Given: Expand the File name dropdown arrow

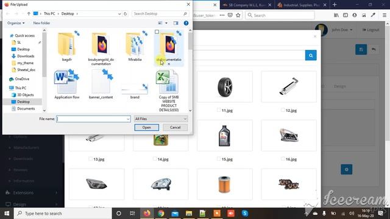Looking at the screenshot, I should click(x=128, y=119).
